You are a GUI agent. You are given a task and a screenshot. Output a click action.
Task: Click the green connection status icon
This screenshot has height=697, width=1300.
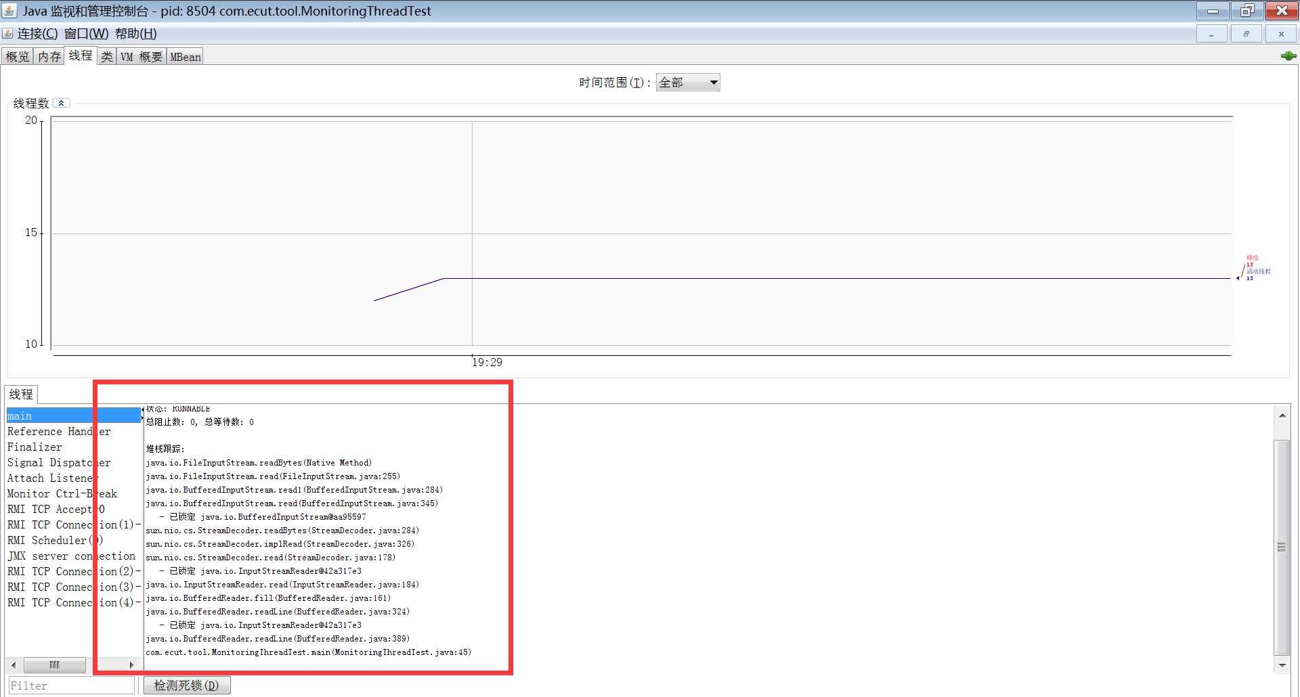(1288, 56)
